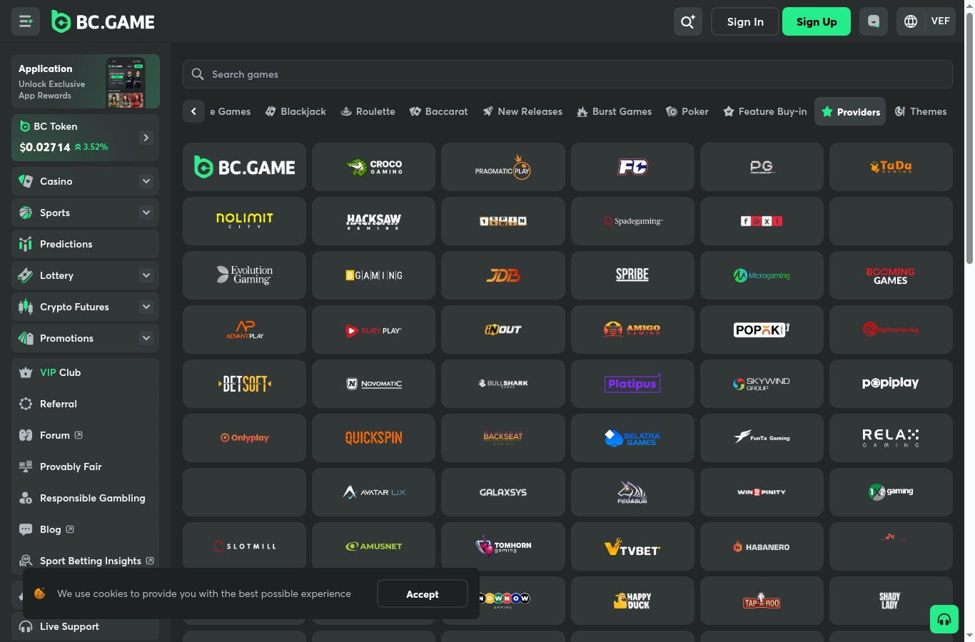
Task: Click the Responsible Gambling icon
Action: [x=26, y=498]
